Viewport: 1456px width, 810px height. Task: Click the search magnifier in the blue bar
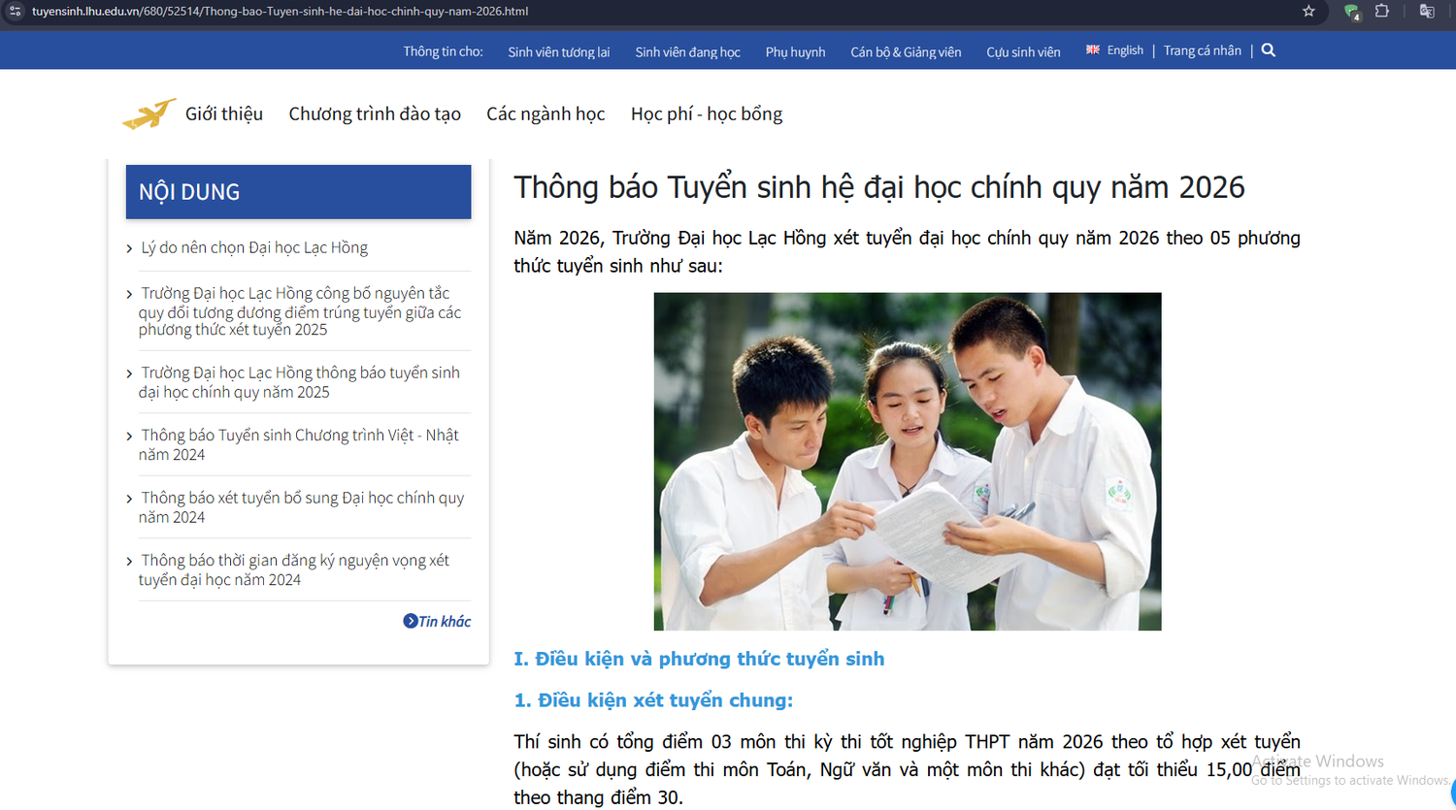coord(1269,50)
